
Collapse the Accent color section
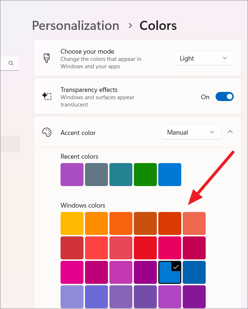[230, 132]
